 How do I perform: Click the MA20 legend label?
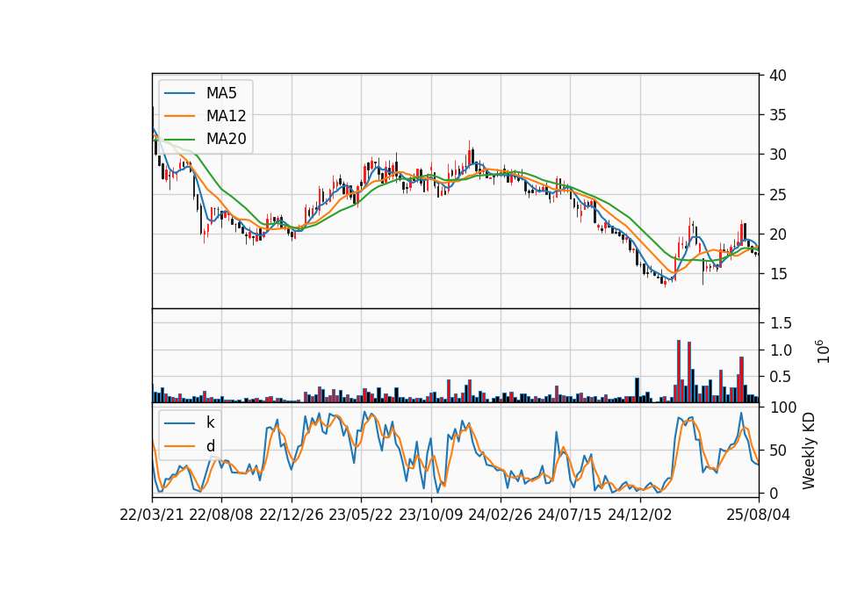(x=226, y=139)
